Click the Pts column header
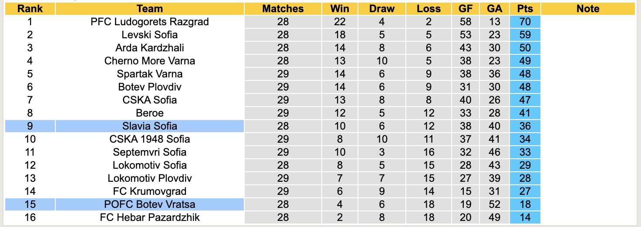 coord(525,9)
